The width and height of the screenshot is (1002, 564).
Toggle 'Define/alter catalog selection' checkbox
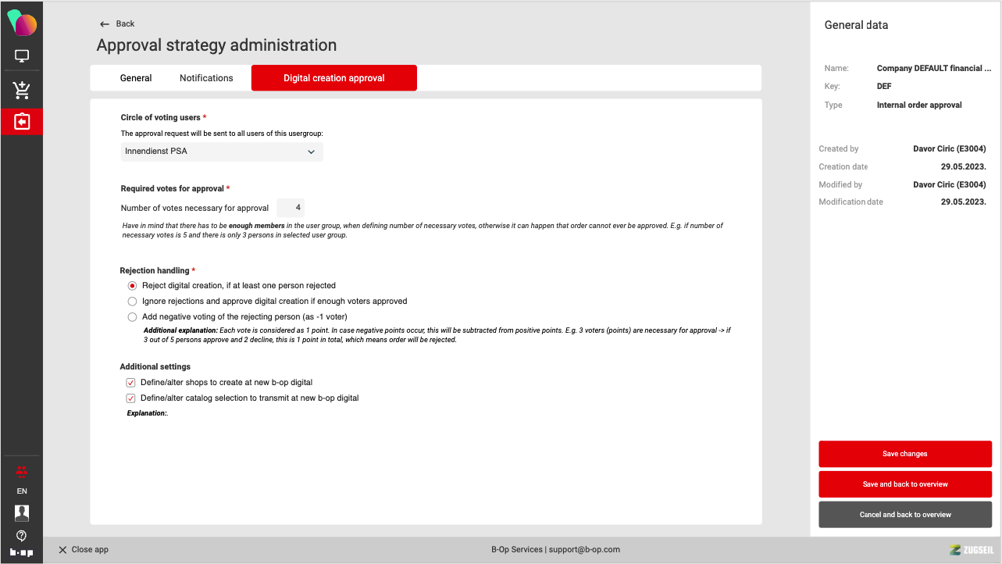click(131, 398)
